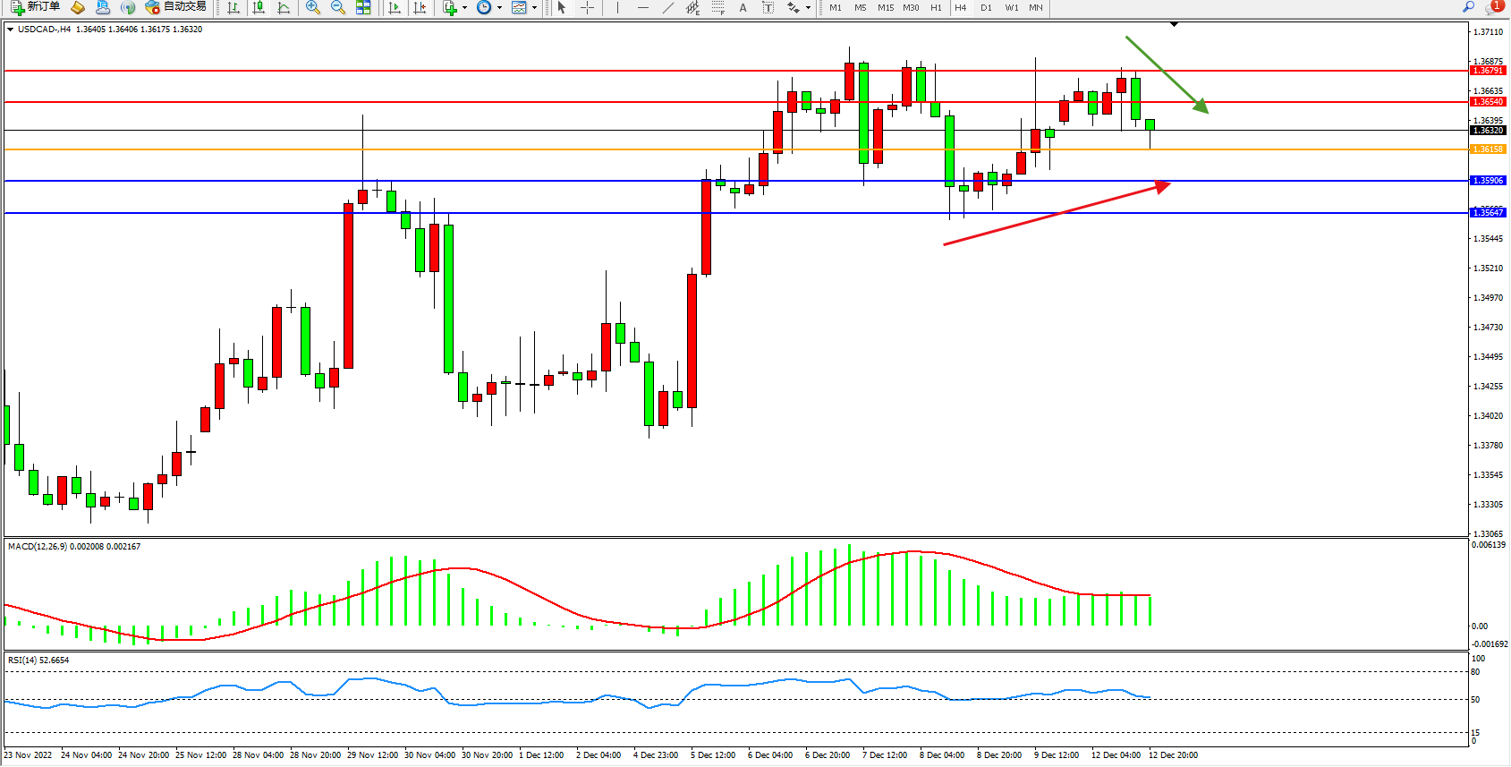Select the M15 timeframe tab
Viewport: 1511px width, 767px height.
(885, 7)
